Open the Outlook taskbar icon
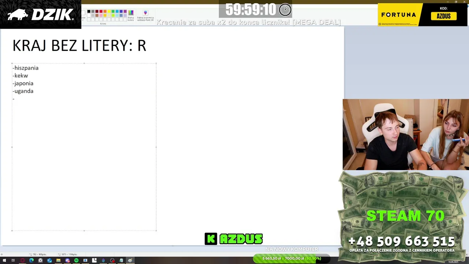 [x=49, y=260]
